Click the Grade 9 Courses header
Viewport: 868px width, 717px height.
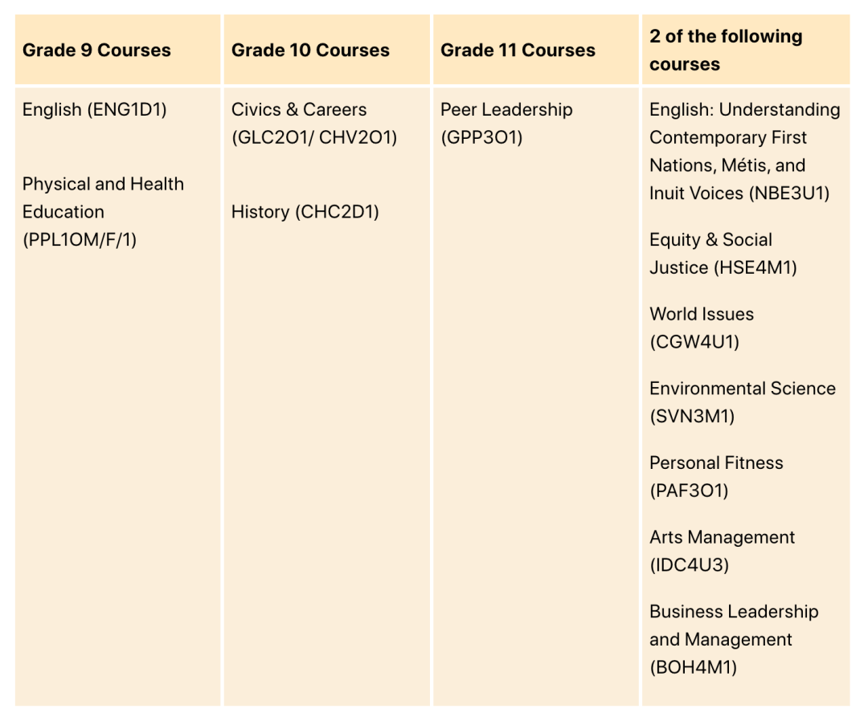click(x=96, y=51)
